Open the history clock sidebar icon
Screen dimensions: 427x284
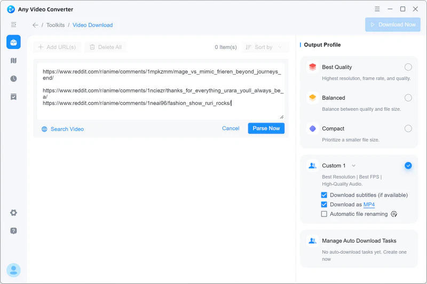14,78
